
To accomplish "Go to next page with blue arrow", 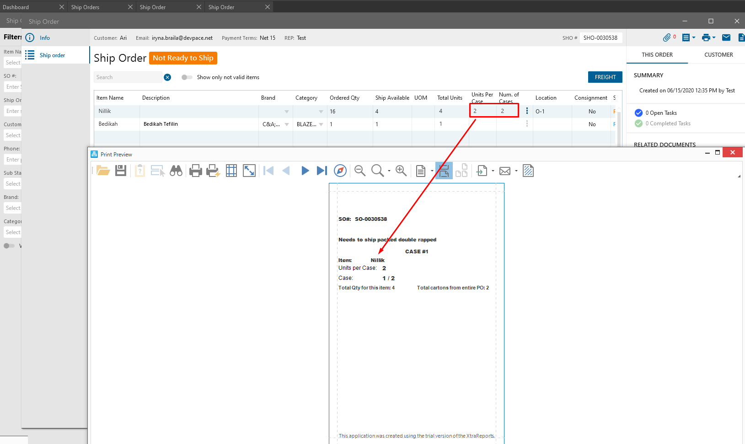I will [x=305, y=171].
